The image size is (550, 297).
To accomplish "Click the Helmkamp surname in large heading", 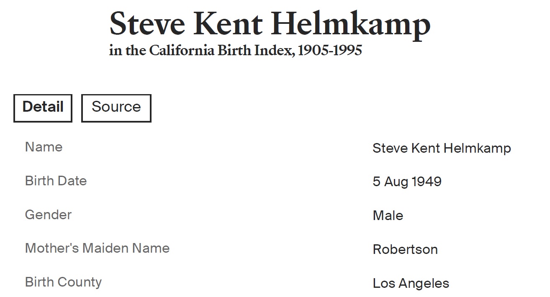I will click(351, 24).
